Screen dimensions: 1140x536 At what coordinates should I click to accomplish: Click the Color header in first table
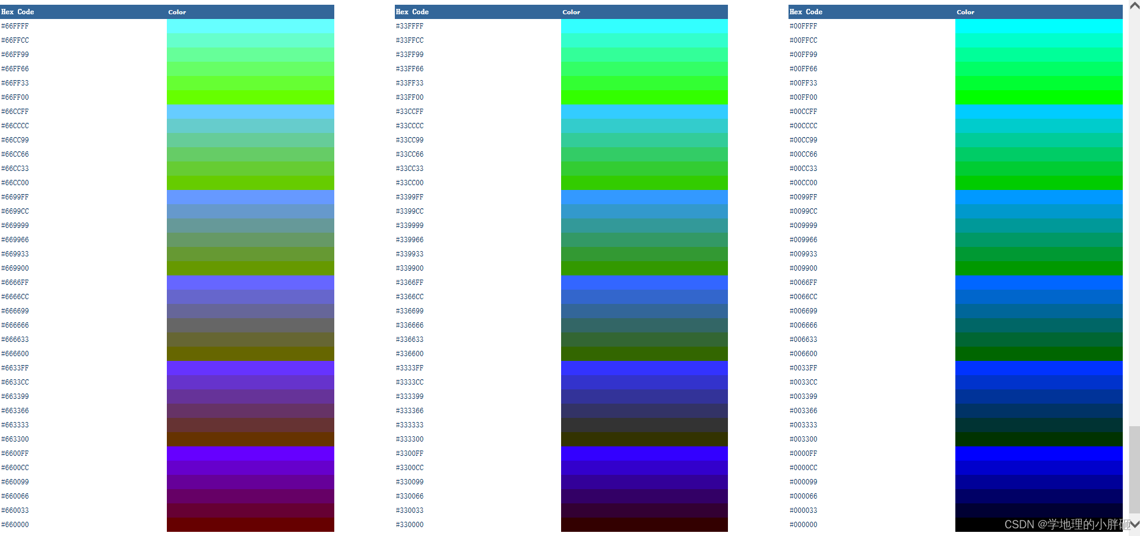coord(177,12)
